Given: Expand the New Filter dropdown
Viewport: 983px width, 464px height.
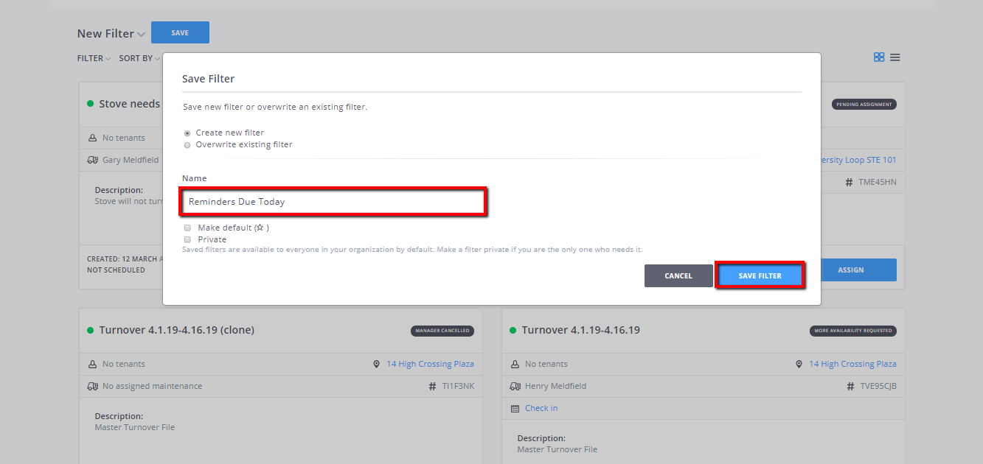Looking at the screenshot, I should pos(141,35).
